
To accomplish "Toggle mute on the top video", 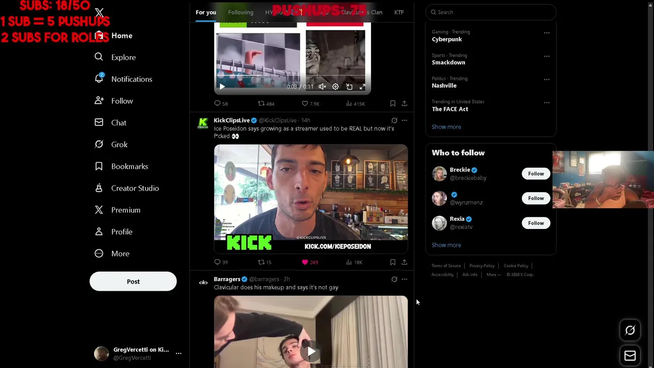I will tap(322, 87).
